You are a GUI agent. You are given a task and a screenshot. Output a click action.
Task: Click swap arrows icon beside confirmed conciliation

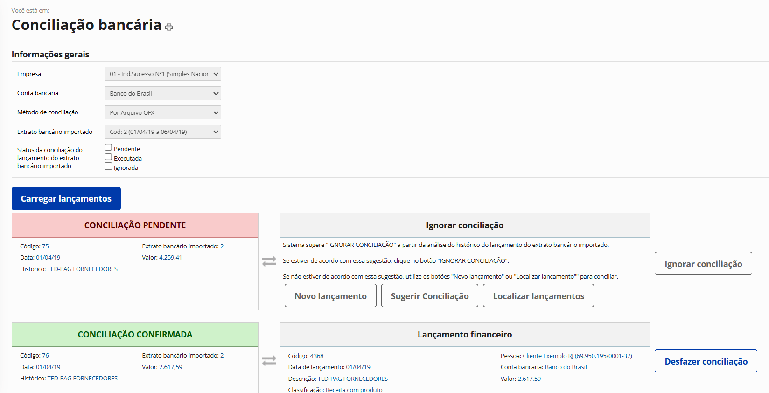click(269, 361)
